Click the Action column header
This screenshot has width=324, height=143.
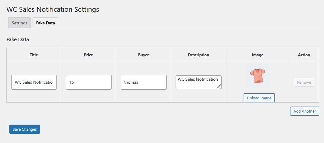[x=304, y=55]
